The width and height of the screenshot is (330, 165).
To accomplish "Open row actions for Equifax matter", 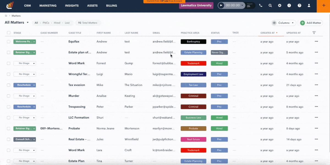I will pos(316,41).
